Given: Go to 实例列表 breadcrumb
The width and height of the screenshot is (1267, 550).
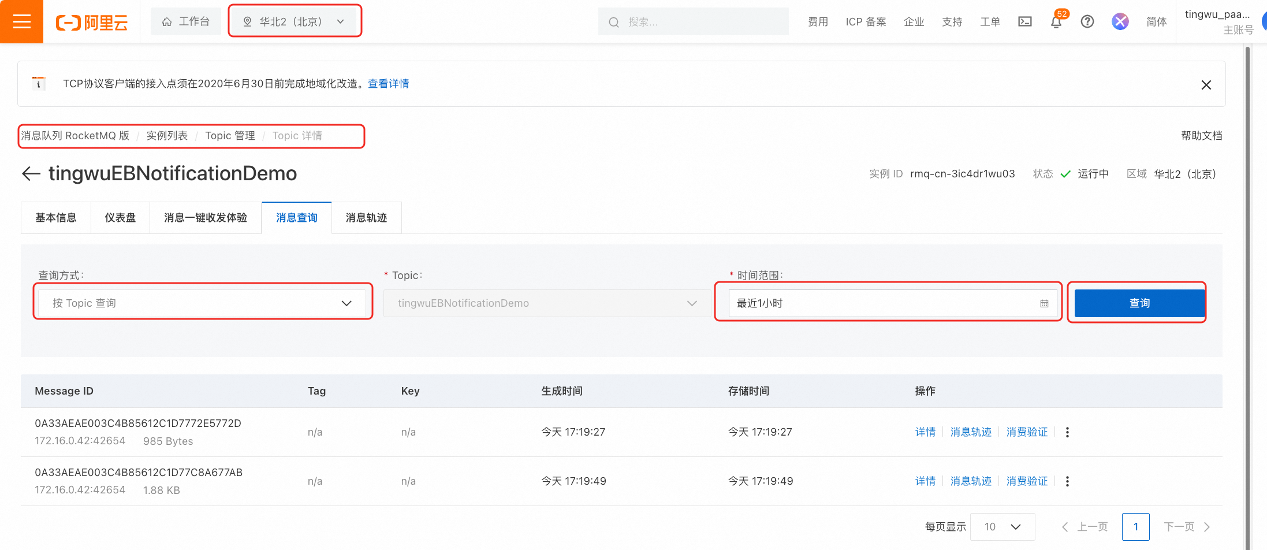Looking at the screenshot, I should pyautogui.click(x=167, y=136).
